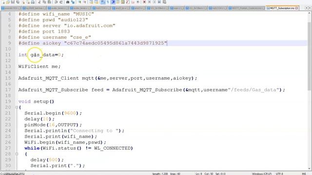Click the vertical scrollbar down arrow

pos(310,169)
